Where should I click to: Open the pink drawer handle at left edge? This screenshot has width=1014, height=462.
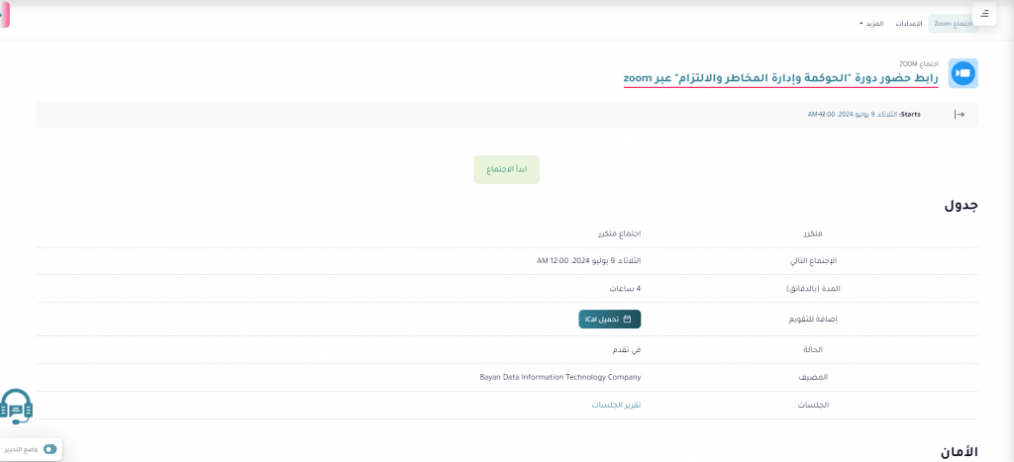tap(3, 15)
